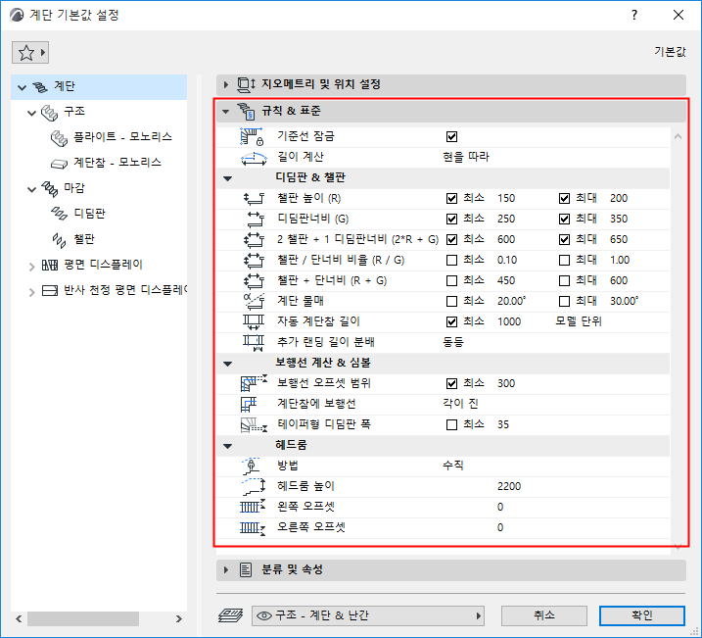This screenshot has width=702, height=638.
Task: Collapse the 구조 tree node
Action: 31,113
